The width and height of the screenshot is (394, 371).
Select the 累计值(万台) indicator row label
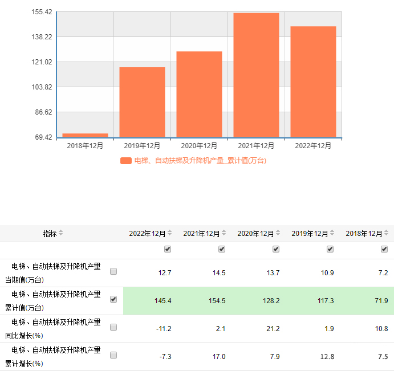[x=53, y=301]
